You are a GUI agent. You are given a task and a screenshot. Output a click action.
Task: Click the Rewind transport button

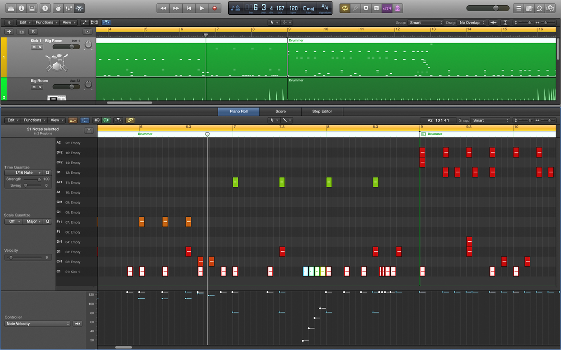pyautogui.click(x=163, y=8)
